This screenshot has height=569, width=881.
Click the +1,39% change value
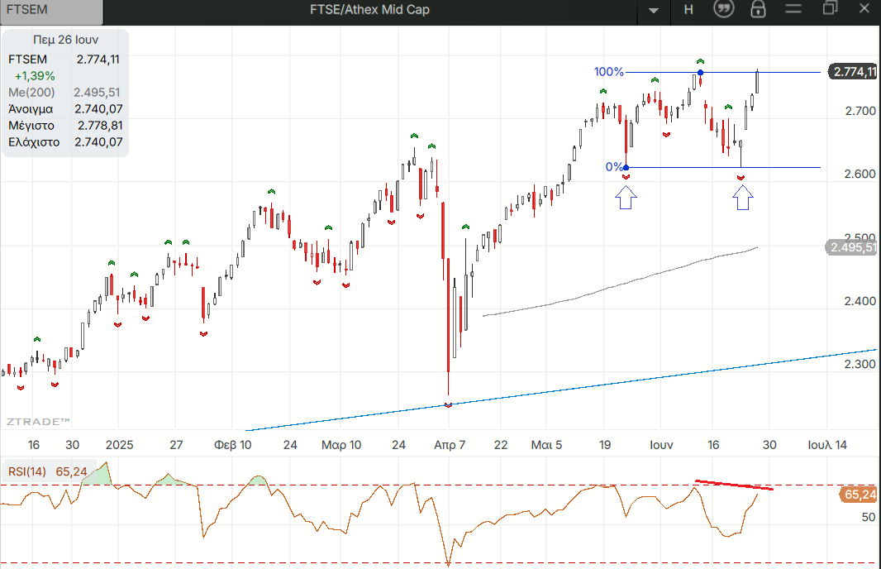click(35, 76)
